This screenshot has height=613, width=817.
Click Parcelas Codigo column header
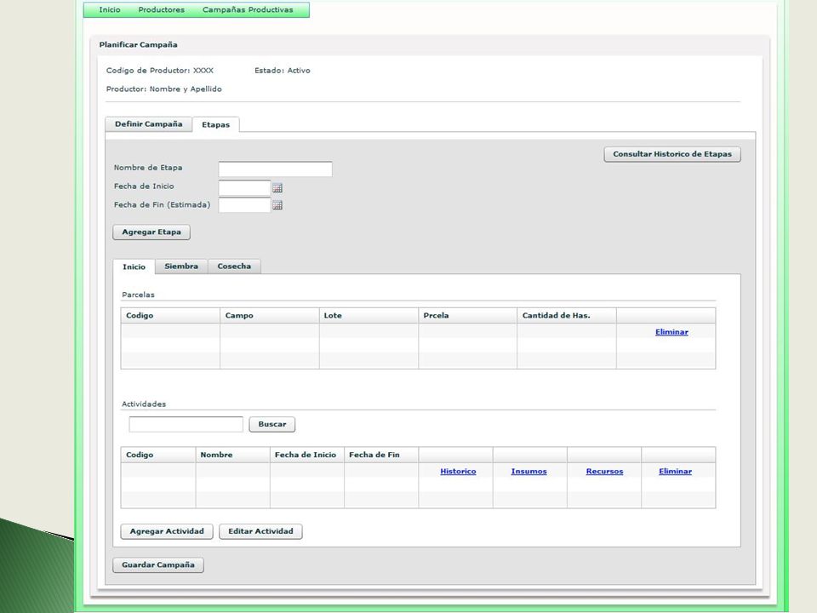pos(170,315)
